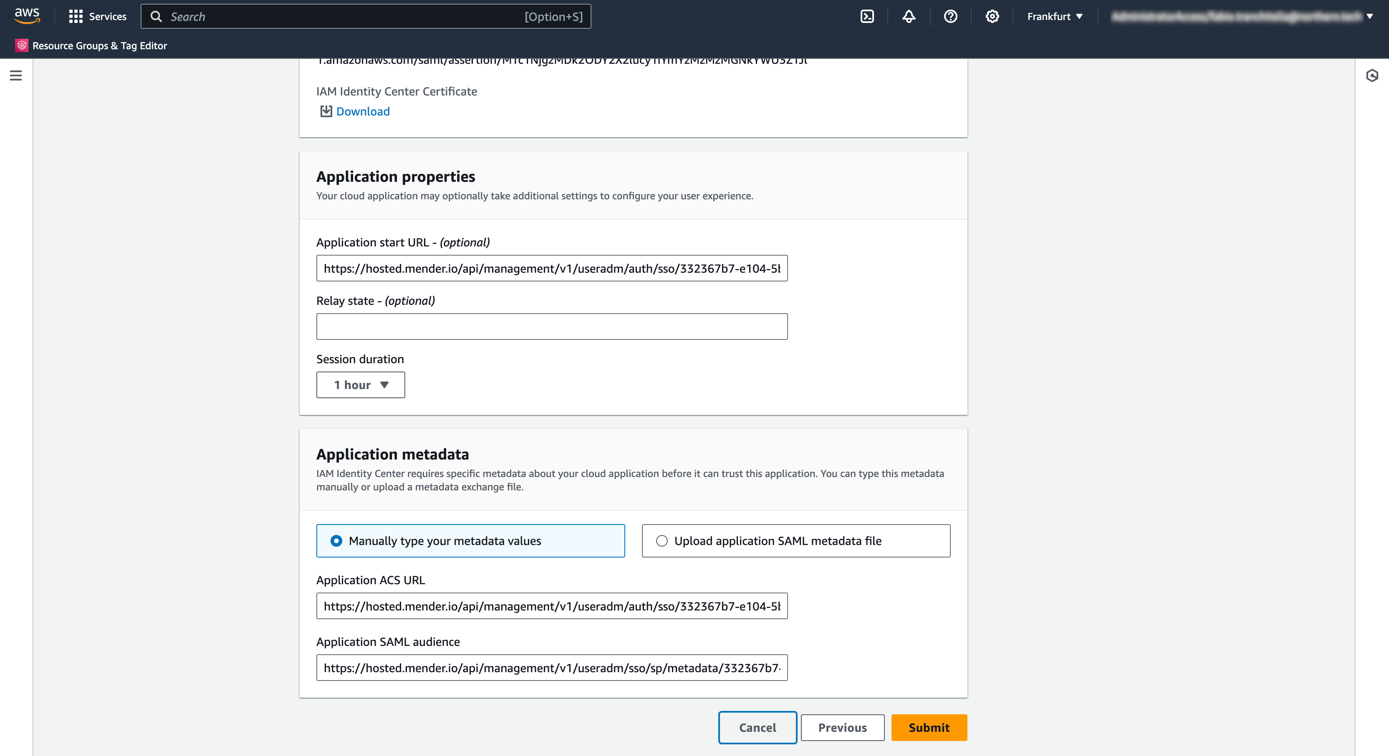Open the help question mark icon
Screen dimensions: 1389x756
pyautogui.click(x=950, y=17)
